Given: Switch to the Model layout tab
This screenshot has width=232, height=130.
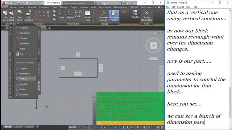Looking at the screenshot, I should (x=8, y=126).
